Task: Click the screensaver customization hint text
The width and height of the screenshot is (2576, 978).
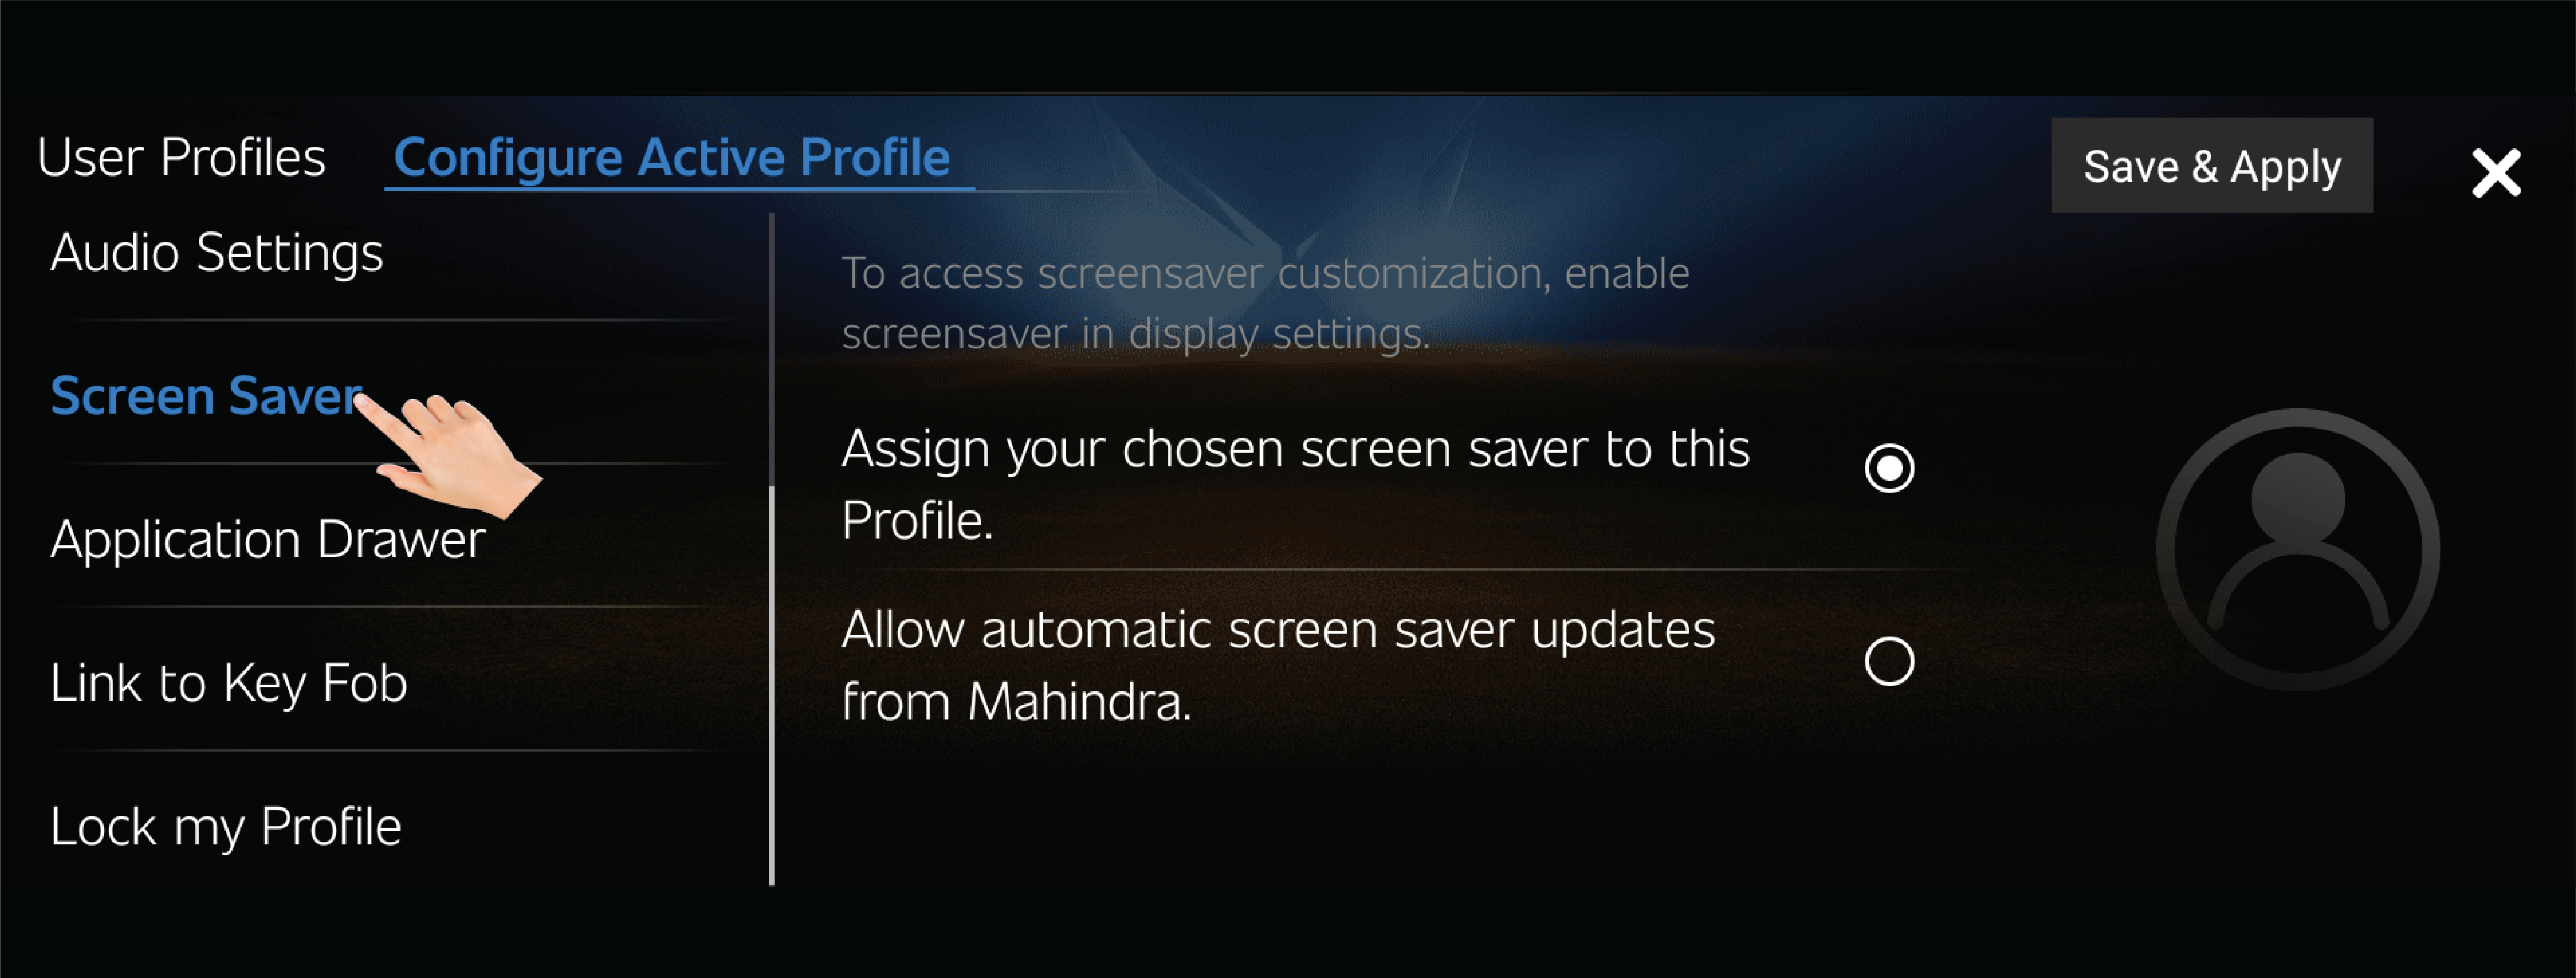Action: [x=1265, y=303]
